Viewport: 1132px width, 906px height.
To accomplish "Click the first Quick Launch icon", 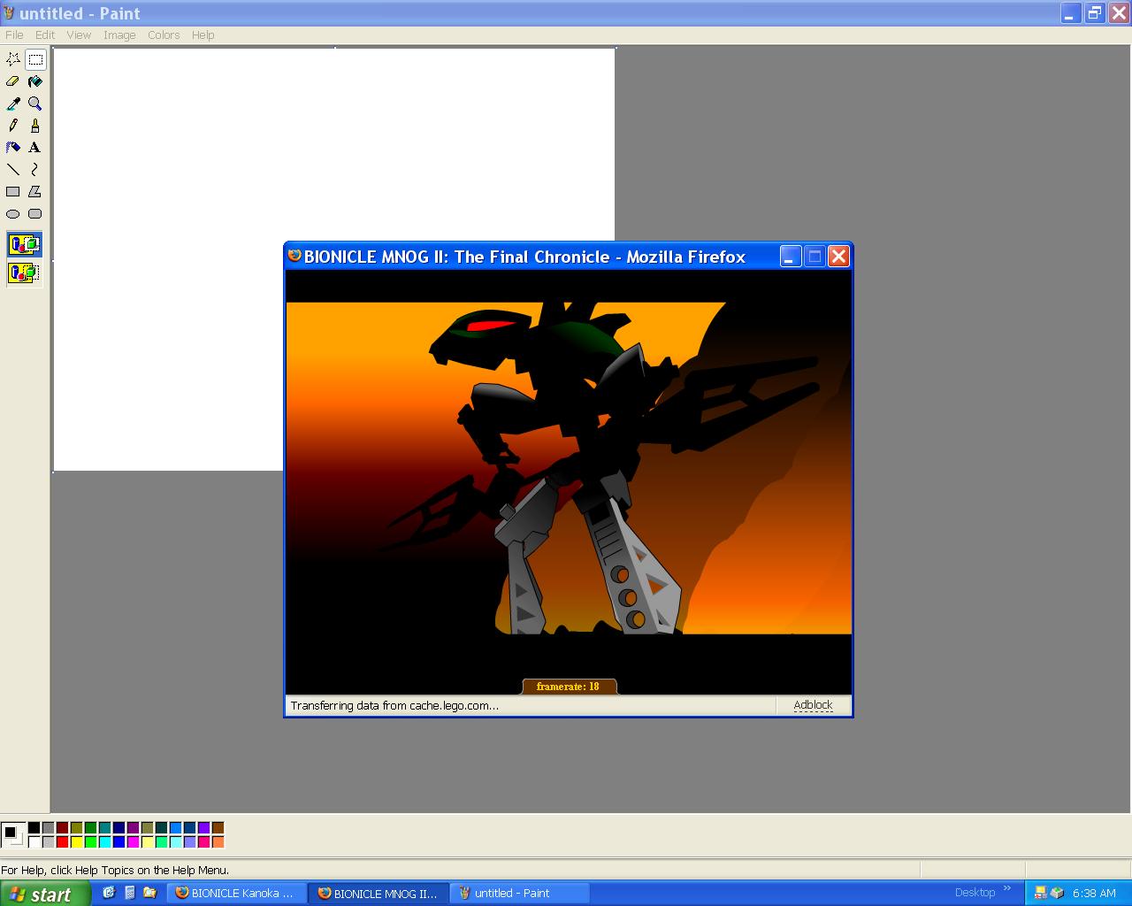I will (109, 893).
